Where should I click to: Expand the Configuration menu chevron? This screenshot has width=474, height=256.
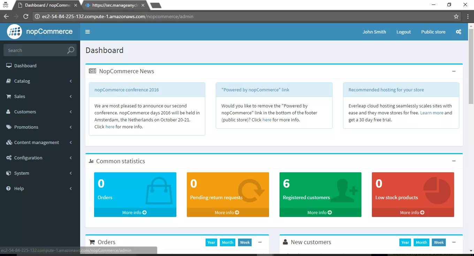71,158
